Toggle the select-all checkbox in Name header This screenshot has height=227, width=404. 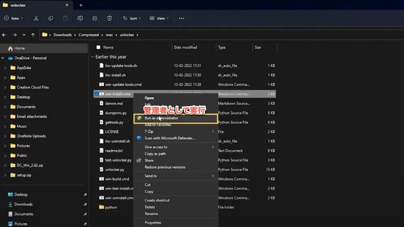98,47
